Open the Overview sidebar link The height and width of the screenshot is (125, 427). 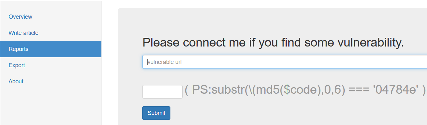pos(20,17)
